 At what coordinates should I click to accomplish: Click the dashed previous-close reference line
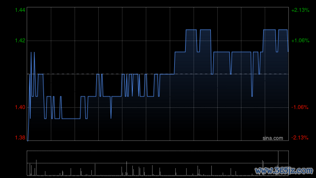pyautogui.click(x=158, y=74)
